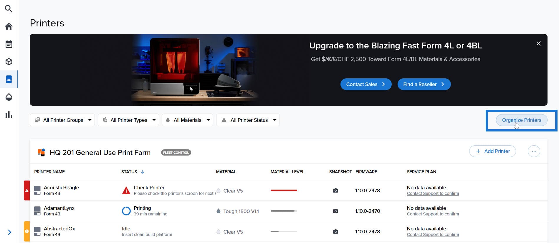Open the All Printer Groups dropdown
The width and height of the screenshot is (559, 243).
[62, 120]
